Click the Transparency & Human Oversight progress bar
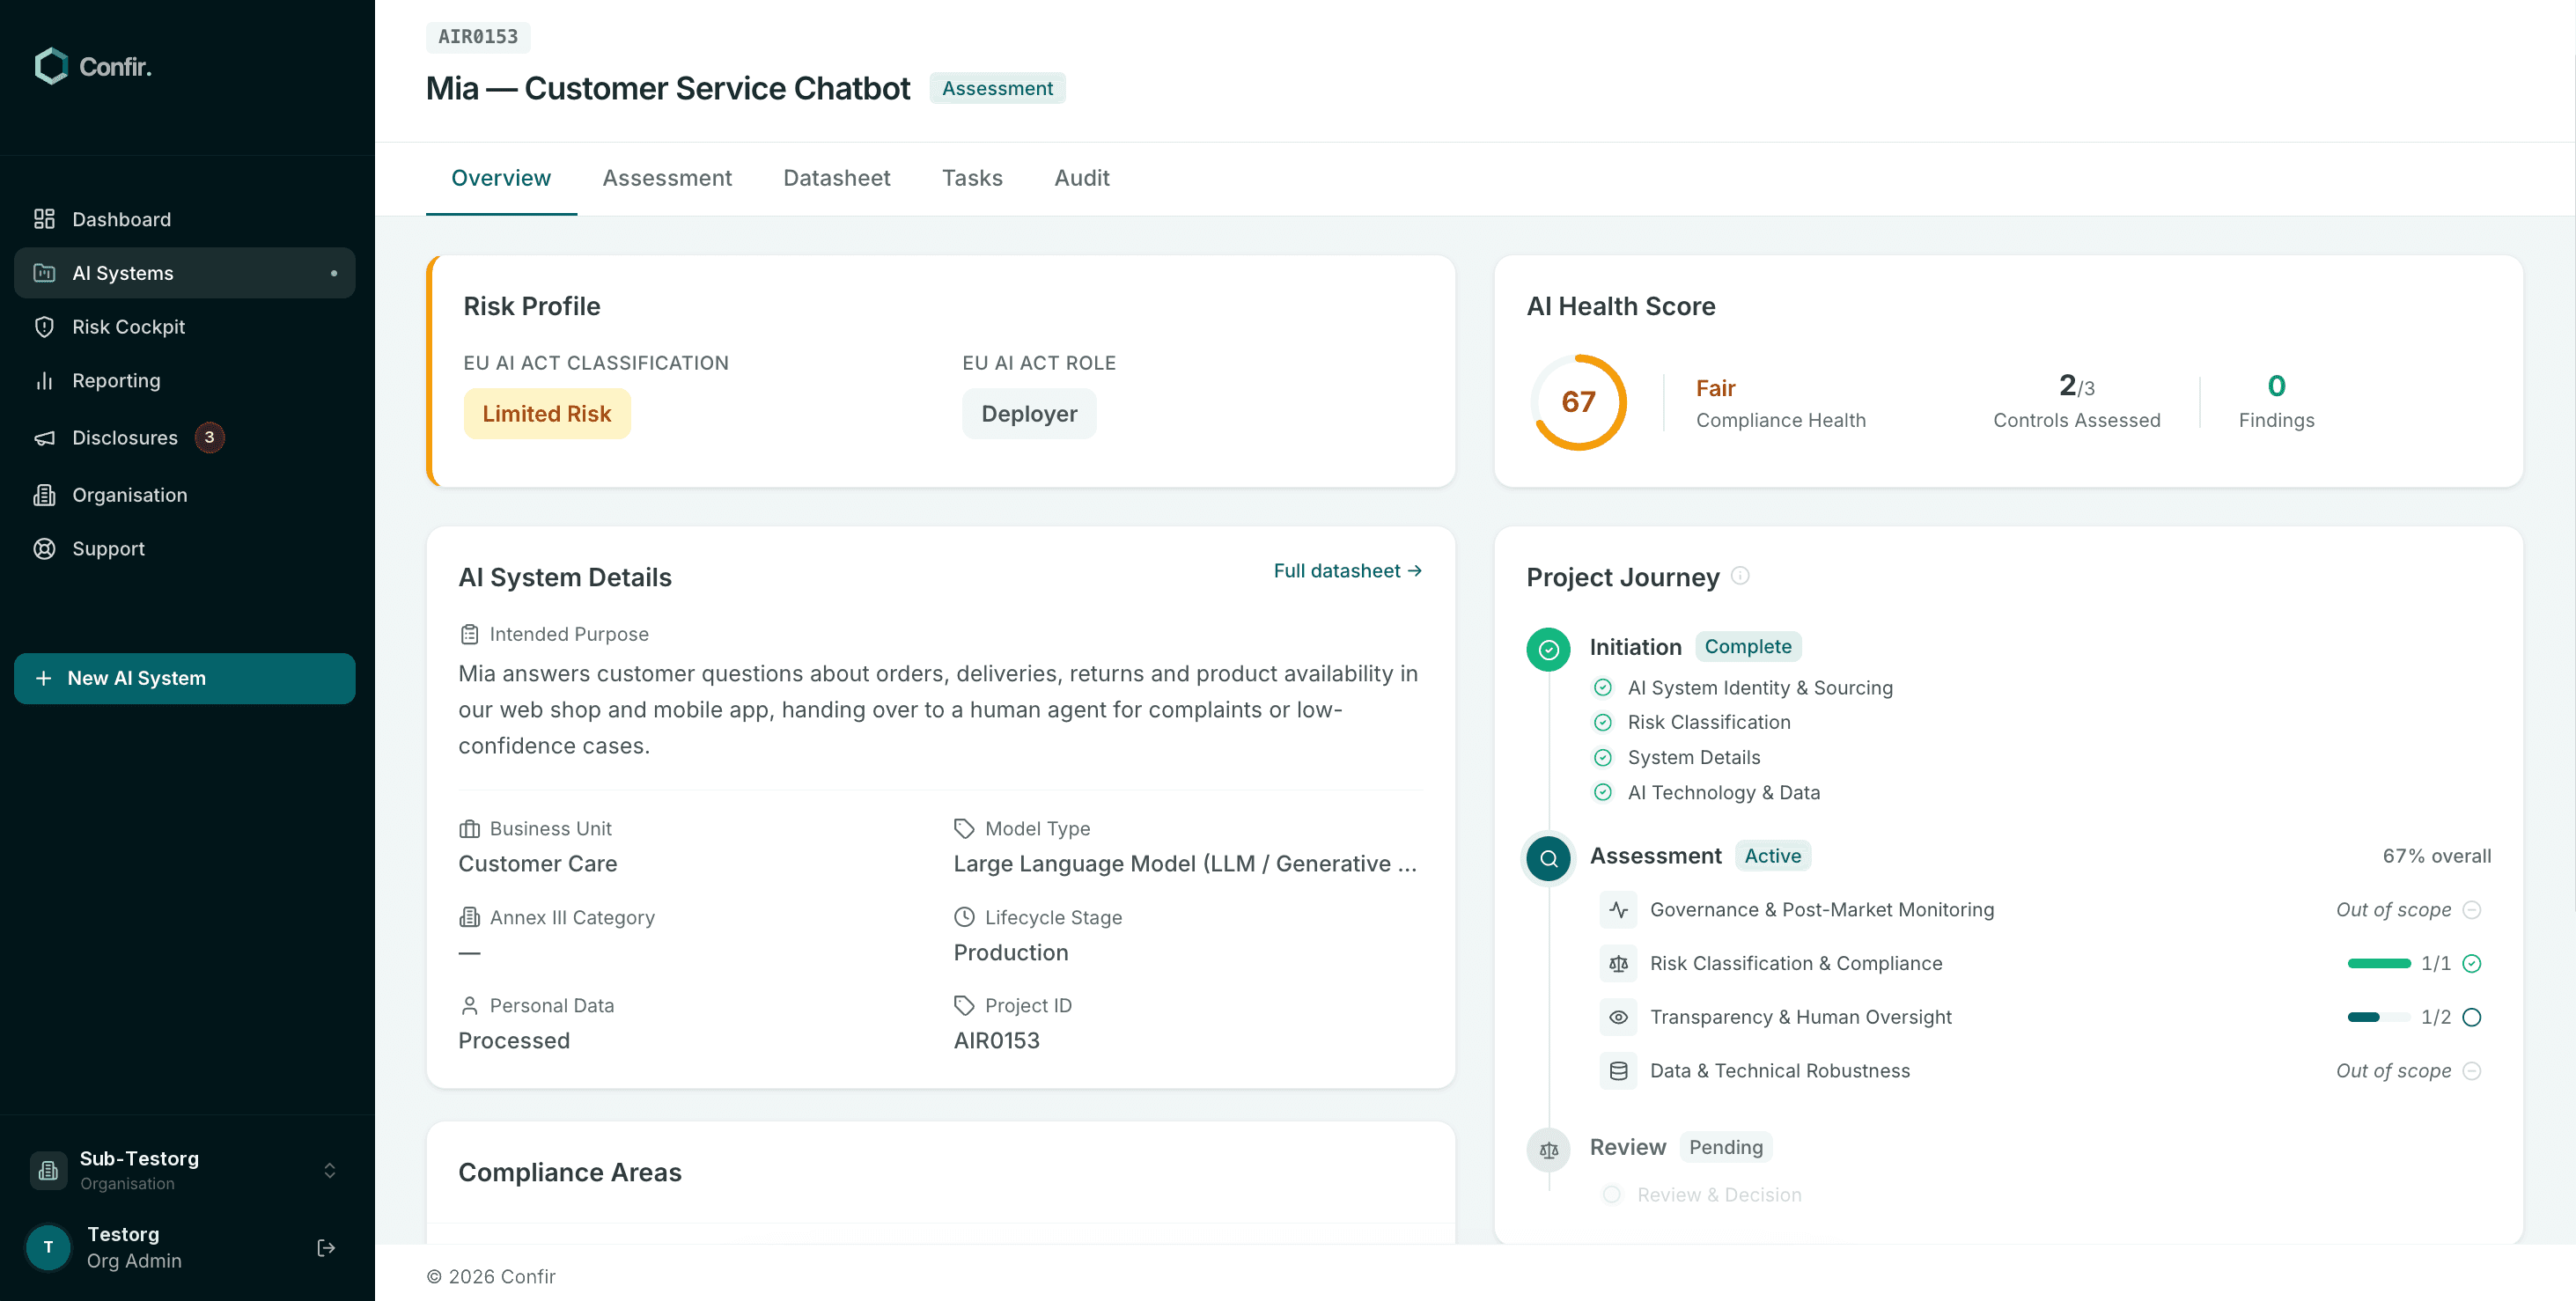This screenshot has width=2576, height=1301. 2379,1017
